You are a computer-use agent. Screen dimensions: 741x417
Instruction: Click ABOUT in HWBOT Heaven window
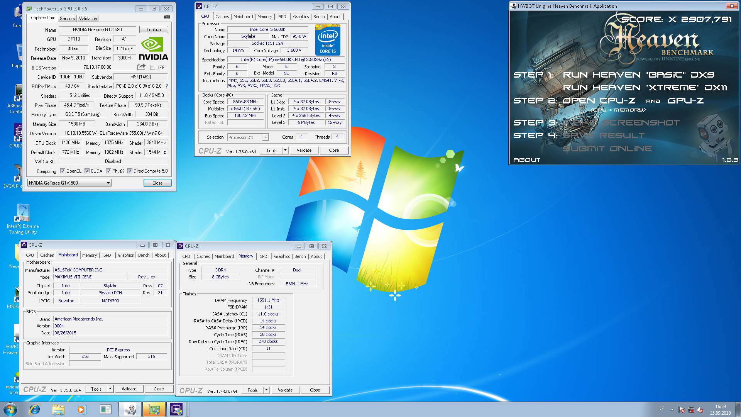[527, 160]
